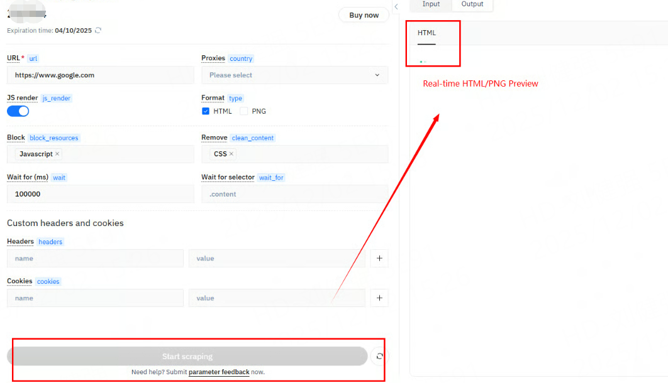This screenshot has width=668, height=383.
Task: Remove the Javascript tag from Block
Action: pos(58,154)
